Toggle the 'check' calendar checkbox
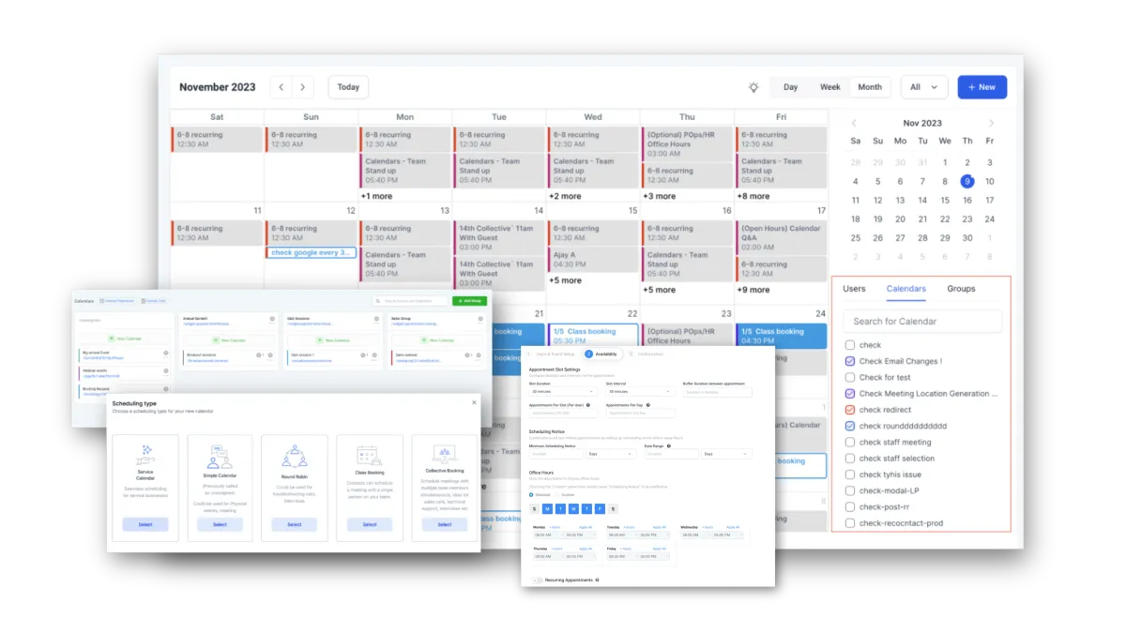1126x633 pixels. 850,345
